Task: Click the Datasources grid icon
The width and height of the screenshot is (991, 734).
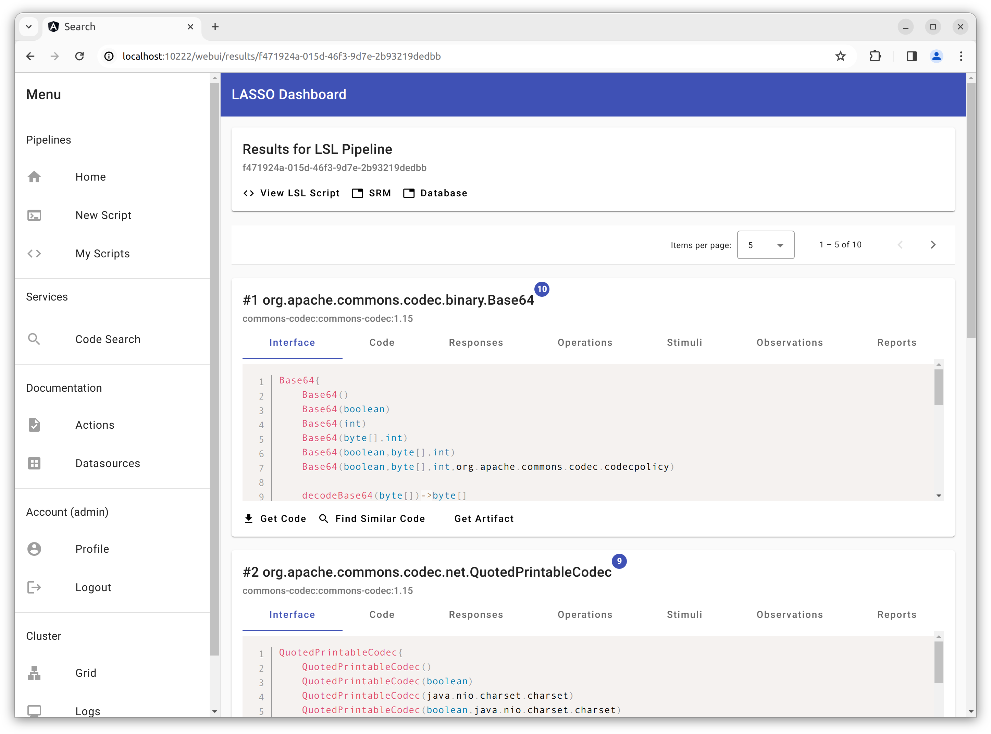Action: coord(34,463)
